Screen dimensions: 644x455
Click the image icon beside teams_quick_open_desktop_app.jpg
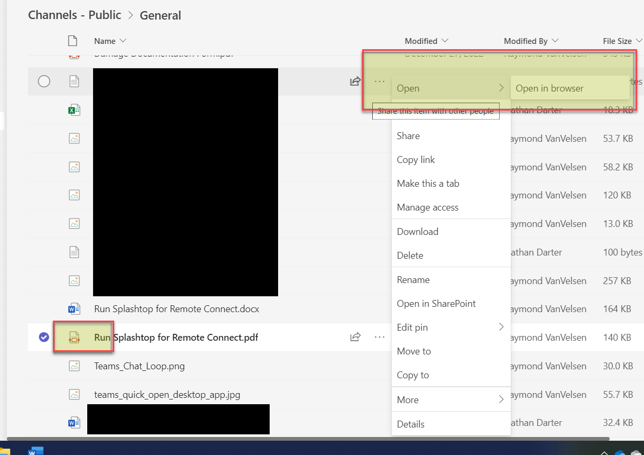[x=75, y=394]
